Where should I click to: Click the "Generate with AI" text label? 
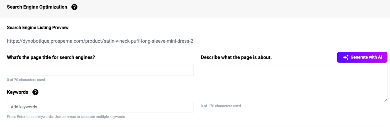366,57
